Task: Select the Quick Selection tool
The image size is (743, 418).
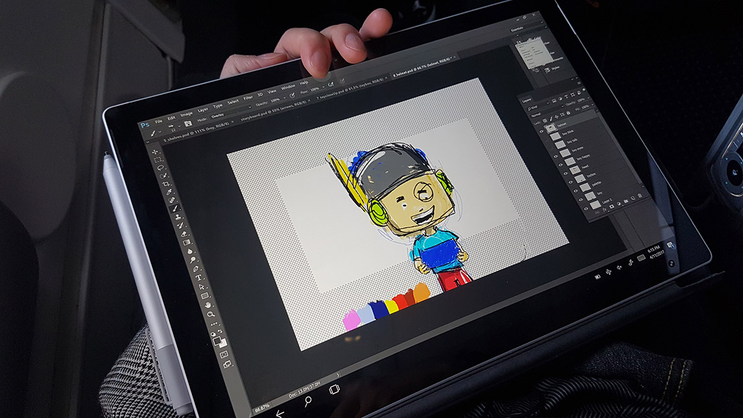Action: pyautogui.click(x=163, y=176)
